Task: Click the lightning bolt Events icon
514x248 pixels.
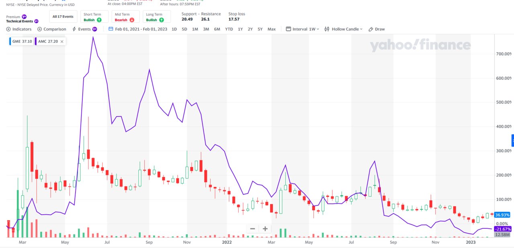Action: pyautogui.click(x=74, y=29)
